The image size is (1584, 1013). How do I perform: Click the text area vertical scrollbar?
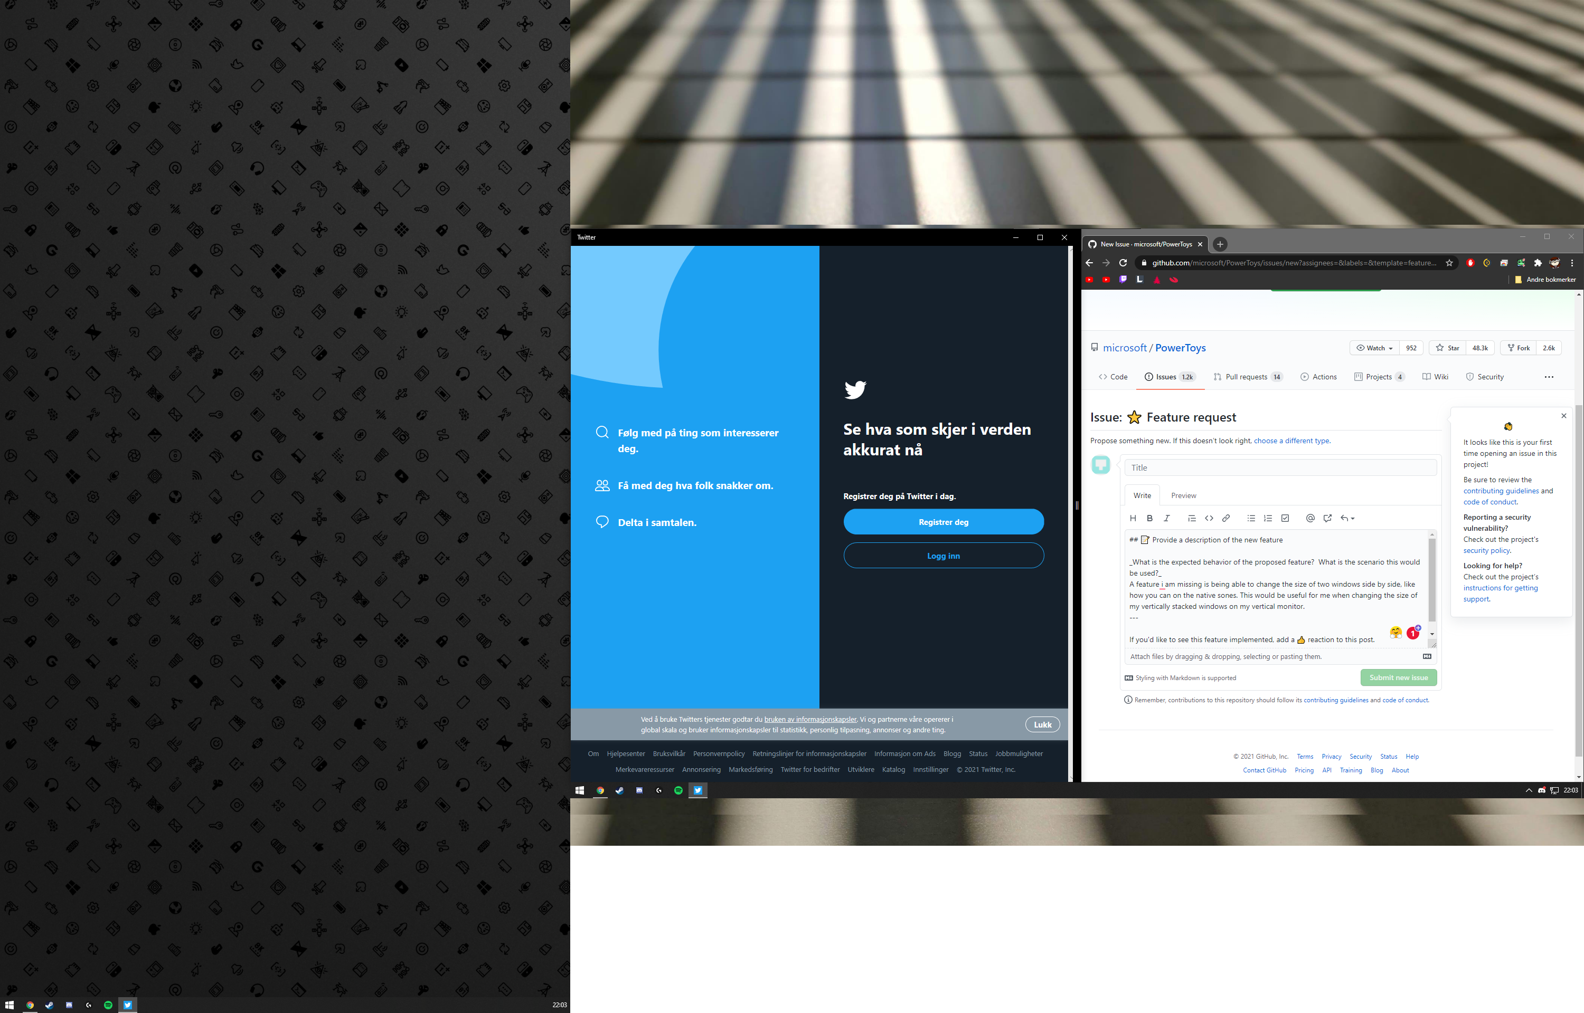1431,581
